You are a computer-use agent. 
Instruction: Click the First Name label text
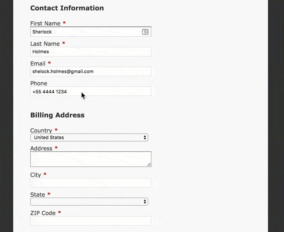(x=45, y=24)
